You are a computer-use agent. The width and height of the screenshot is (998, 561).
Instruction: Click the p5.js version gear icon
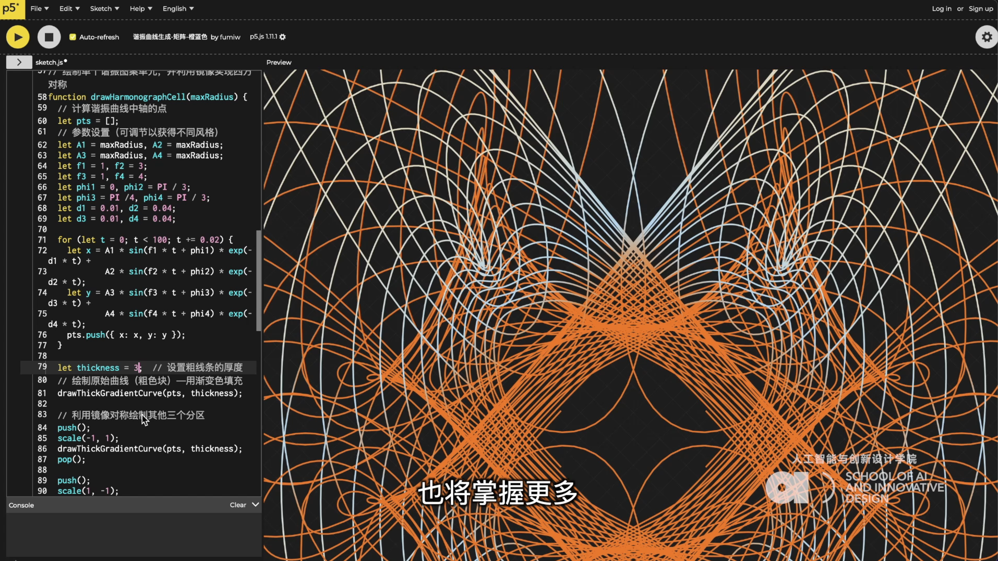[283, 37]
